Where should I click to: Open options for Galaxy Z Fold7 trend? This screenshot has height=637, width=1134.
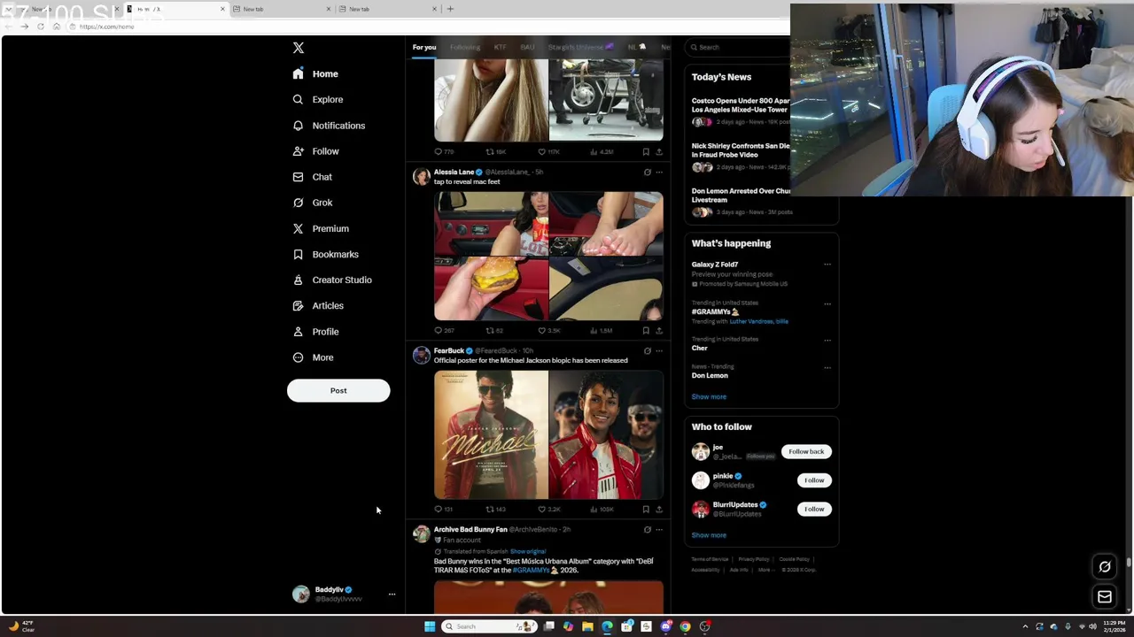(x=827, y=265)
